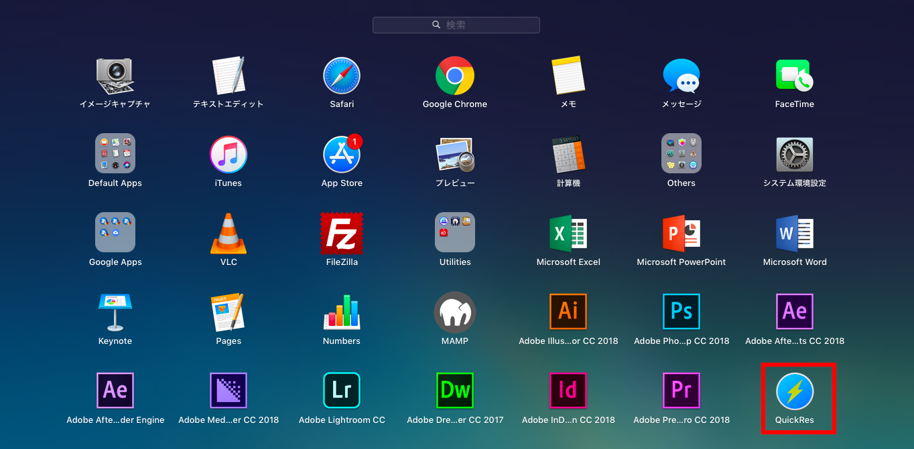Open Adobe Illustrator CC 2018

click(x=568, y=312)
